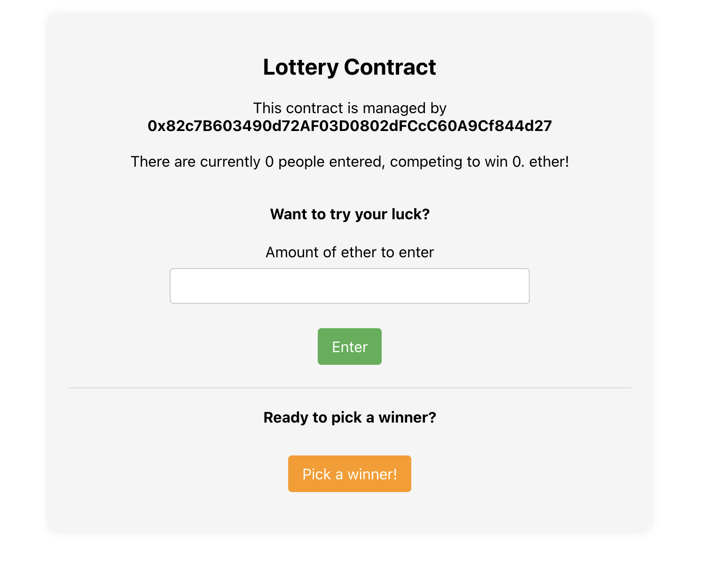
Task: Click the 'Cf844d27' ending of the address
Action: point(516,126)
